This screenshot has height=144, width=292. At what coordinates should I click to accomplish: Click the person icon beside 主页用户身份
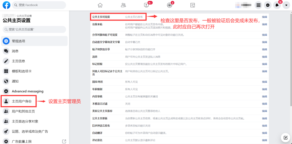(6, 101)
